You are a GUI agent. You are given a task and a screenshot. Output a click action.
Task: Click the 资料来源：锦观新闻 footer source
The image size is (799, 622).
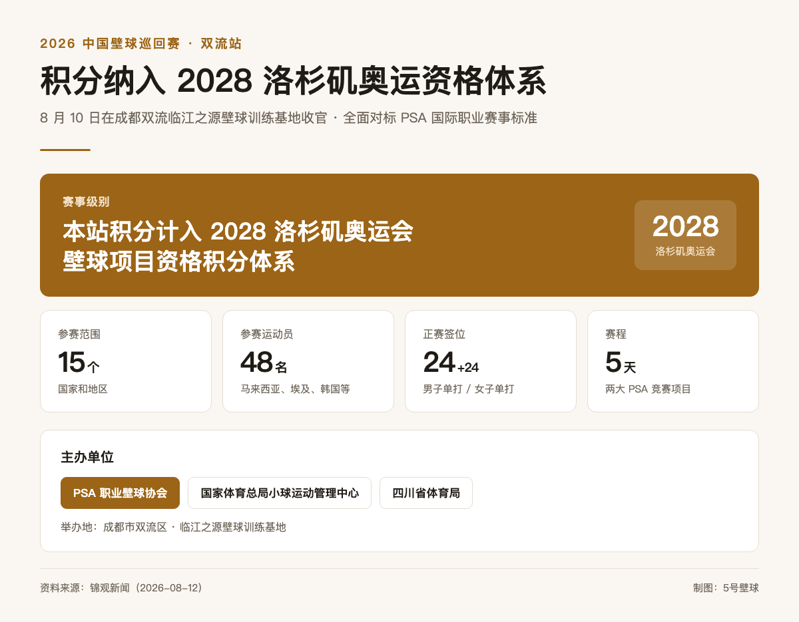pos(123,588)
